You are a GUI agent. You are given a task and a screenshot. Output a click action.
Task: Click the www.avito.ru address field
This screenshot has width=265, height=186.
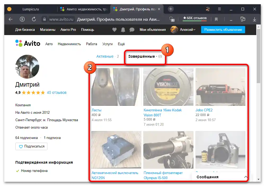[61, 19]
